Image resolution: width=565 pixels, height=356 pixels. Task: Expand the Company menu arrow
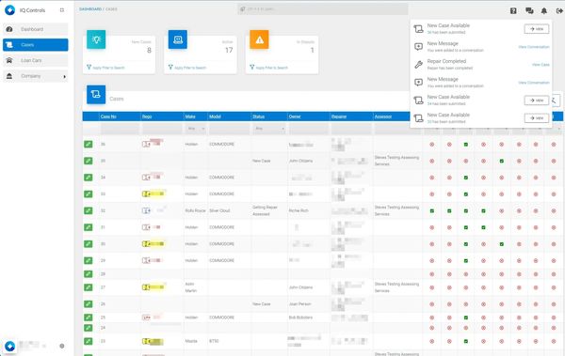click(64, 76)
